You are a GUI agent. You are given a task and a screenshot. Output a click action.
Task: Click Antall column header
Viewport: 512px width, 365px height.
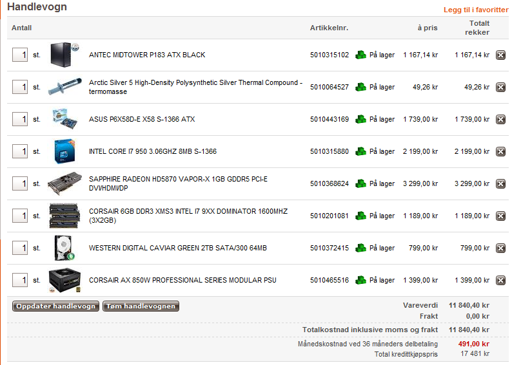21,28
